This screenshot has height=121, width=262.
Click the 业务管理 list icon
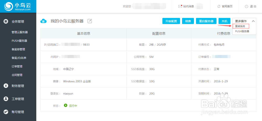[x=6, y=21]
